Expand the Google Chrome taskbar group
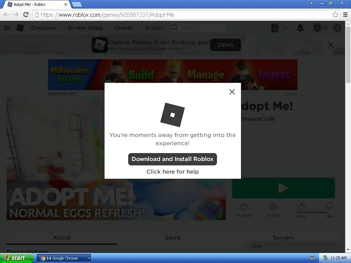351x263 pixels. click(63, 258)
